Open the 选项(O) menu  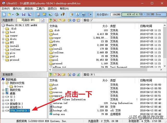pyautogui.click(x=52, y=9)
